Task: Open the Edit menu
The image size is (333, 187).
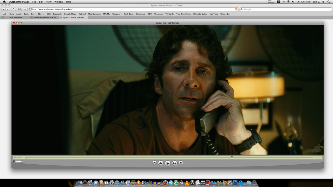Action: [x=41, y=2]
